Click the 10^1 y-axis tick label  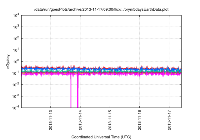16,50
